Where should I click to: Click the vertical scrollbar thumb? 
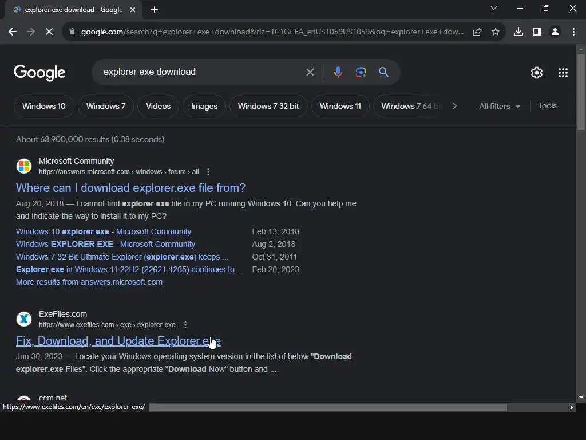[581, 92]
